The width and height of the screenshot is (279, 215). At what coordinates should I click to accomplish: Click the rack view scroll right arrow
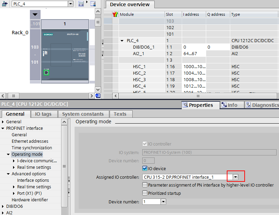point(91,96)
